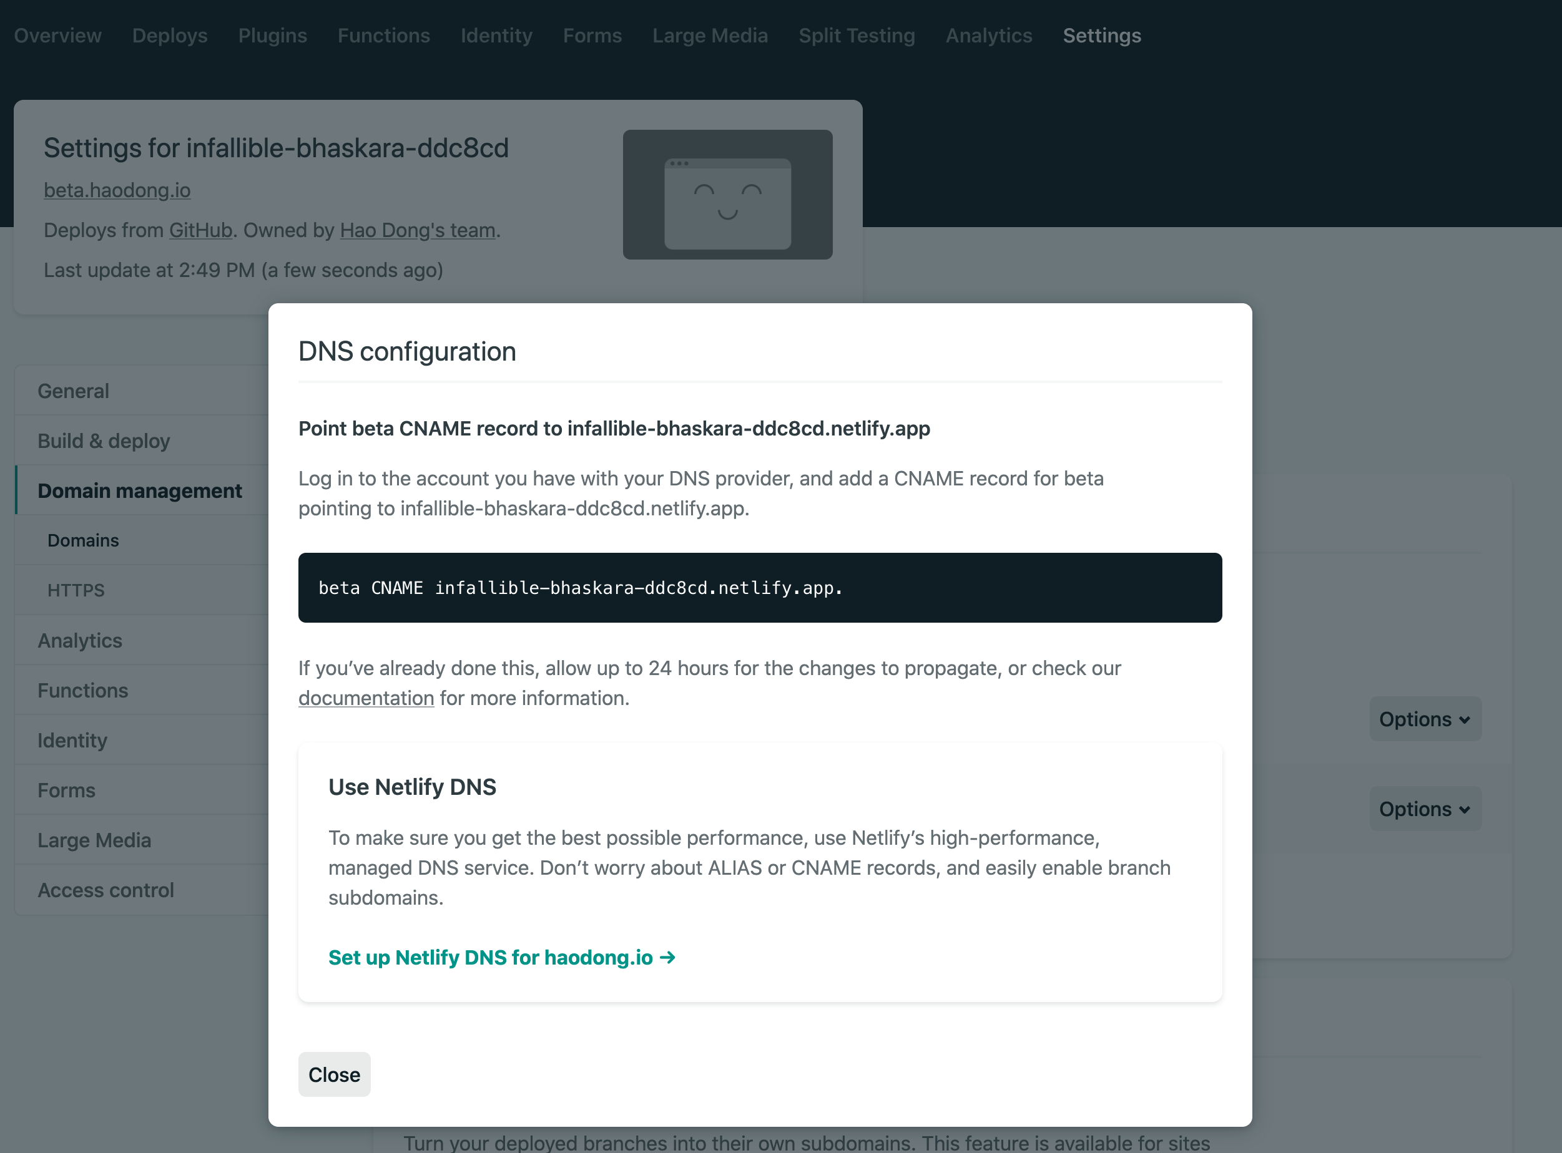The height and width of the screenshot is (1153, 1562).
Task: Click the Deploys icon in top nav
Action: click(x=169, y=35)
